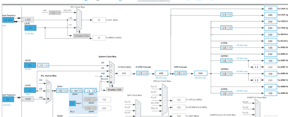The image size is (288, 117).
Task: Select LSI in the RTC Clock Mux
Action: [78, 28]
